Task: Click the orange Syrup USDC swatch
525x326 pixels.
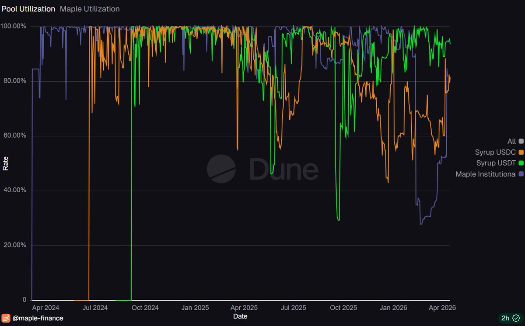Action: pos(521,152)
